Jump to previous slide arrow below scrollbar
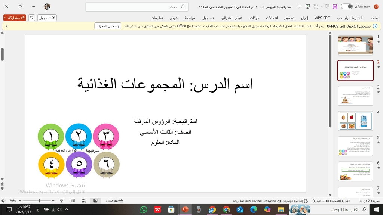 click(3, 184)
